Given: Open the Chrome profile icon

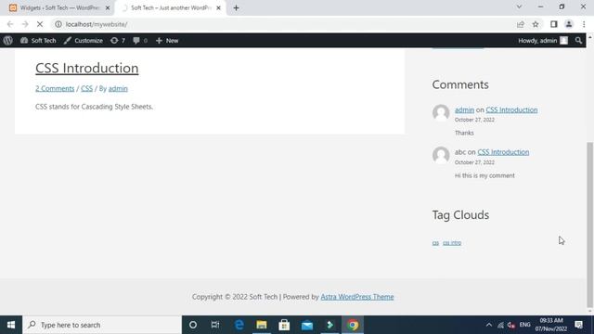Looking at the screenshot, I should coord(569,24).
